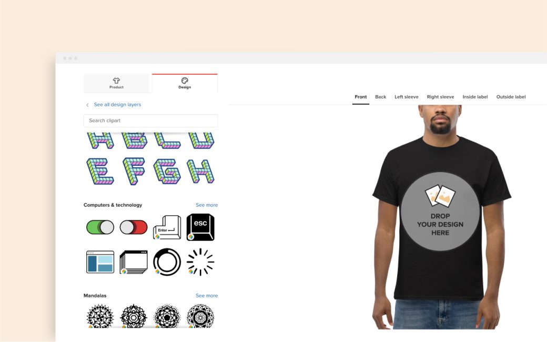Select the red toggle switch clipart
Viewport: 547px width, 342px height.
(134, 227)
